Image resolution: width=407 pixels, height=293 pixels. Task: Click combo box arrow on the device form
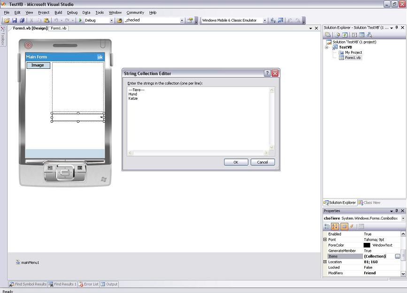pos(101,117)
